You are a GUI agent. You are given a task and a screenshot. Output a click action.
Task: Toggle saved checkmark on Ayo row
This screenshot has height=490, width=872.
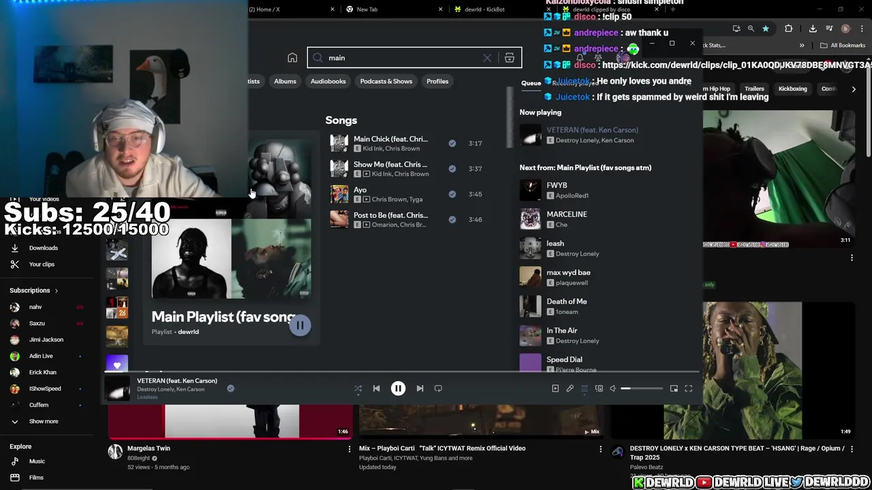pos(452,194)
